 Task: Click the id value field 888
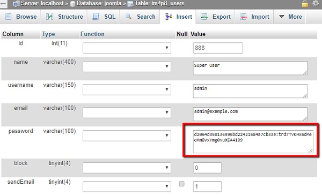coord(218,48)
